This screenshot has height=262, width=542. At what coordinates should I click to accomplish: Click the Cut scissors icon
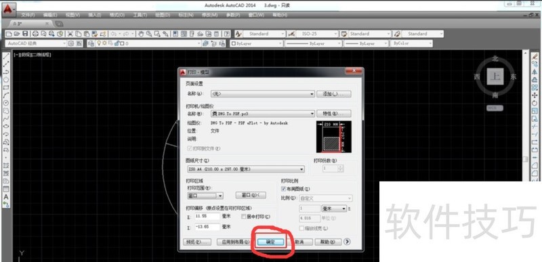(70, 34)
